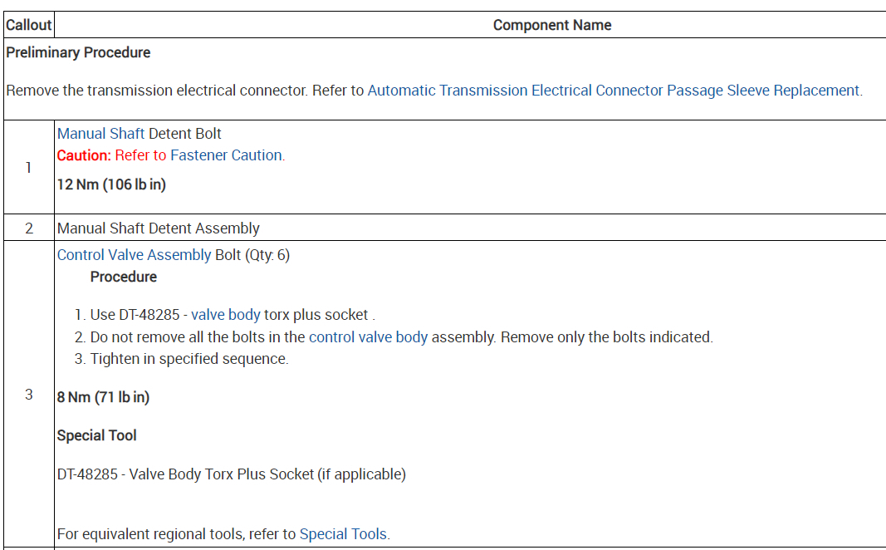The image size is (886, 550).
Task: Open the Special Tools reference link
Action: tap(344, 534)
